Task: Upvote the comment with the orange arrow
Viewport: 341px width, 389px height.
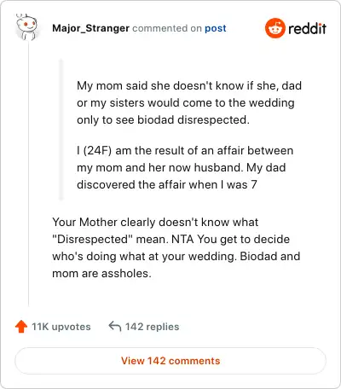Action: pos(21,327)
